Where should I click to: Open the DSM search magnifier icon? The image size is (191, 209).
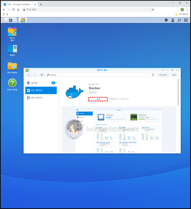pyautogui.click(x=179, y=20)
